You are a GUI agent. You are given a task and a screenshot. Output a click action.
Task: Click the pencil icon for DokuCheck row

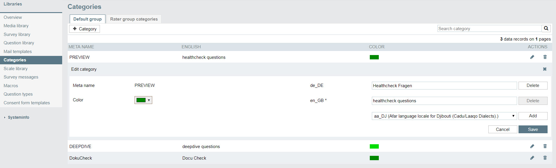click(532, 158)
